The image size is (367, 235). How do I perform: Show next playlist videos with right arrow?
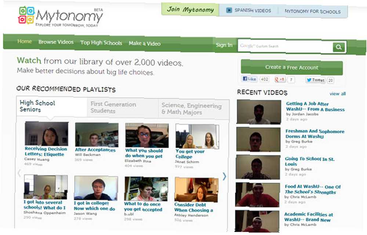pos(224,176)
